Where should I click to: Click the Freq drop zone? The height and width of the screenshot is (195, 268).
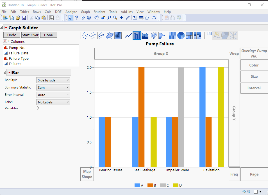[234, 174]
